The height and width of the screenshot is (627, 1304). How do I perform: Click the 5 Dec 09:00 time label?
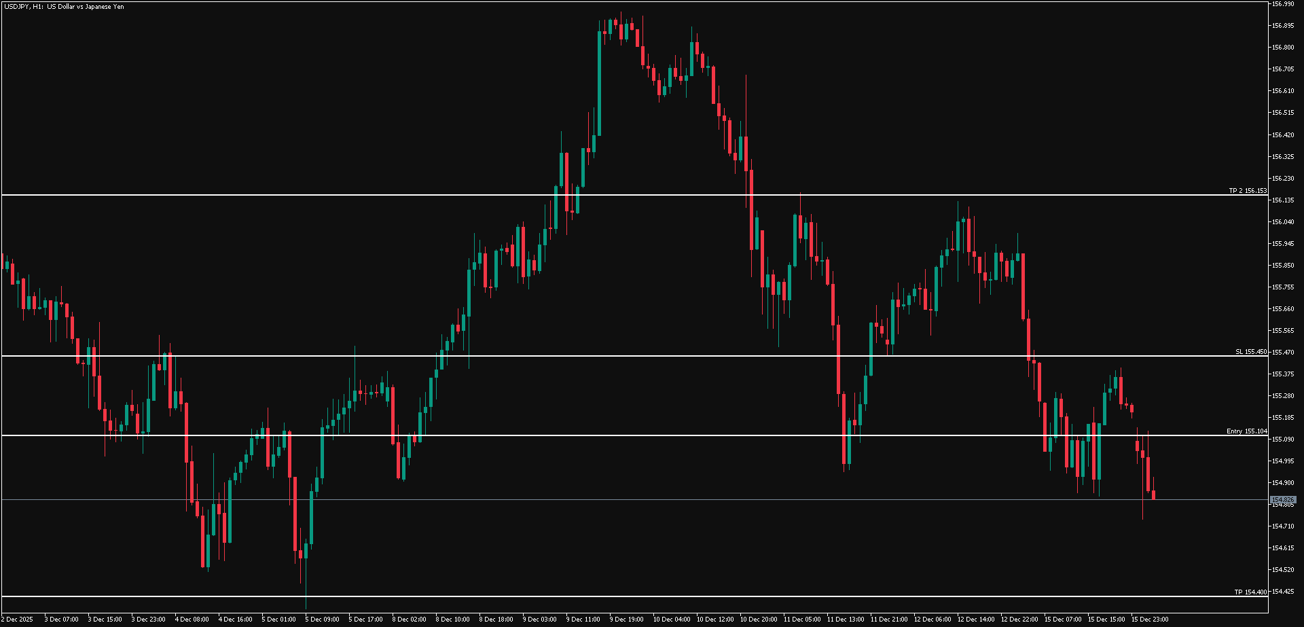click(x=322, y=620)
